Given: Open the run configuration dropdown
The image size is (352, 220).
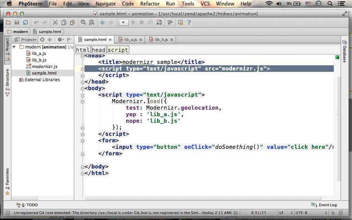Looking at the screenshot, I should 123,22.
